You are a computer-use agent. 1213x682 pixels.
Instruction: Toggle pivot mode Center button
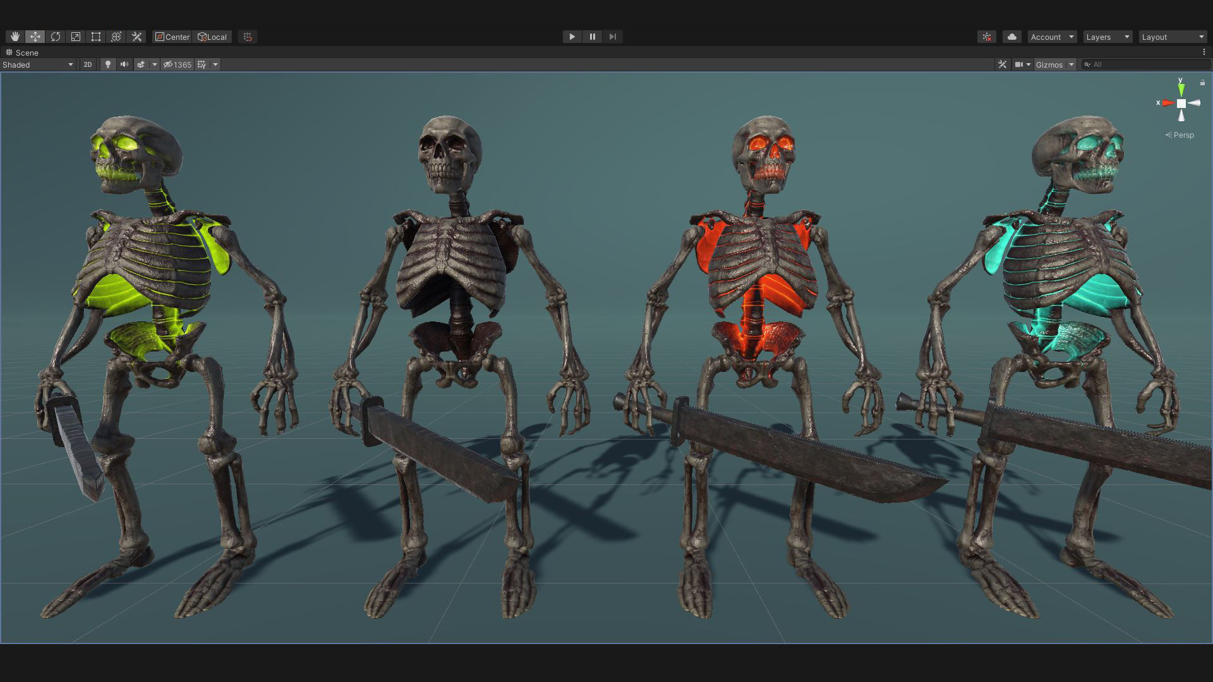(172, 37)
